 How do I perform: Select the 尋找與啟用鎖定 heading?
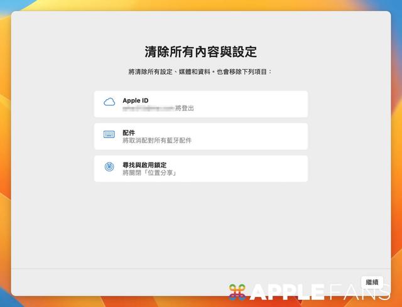[x=144, y=165]
